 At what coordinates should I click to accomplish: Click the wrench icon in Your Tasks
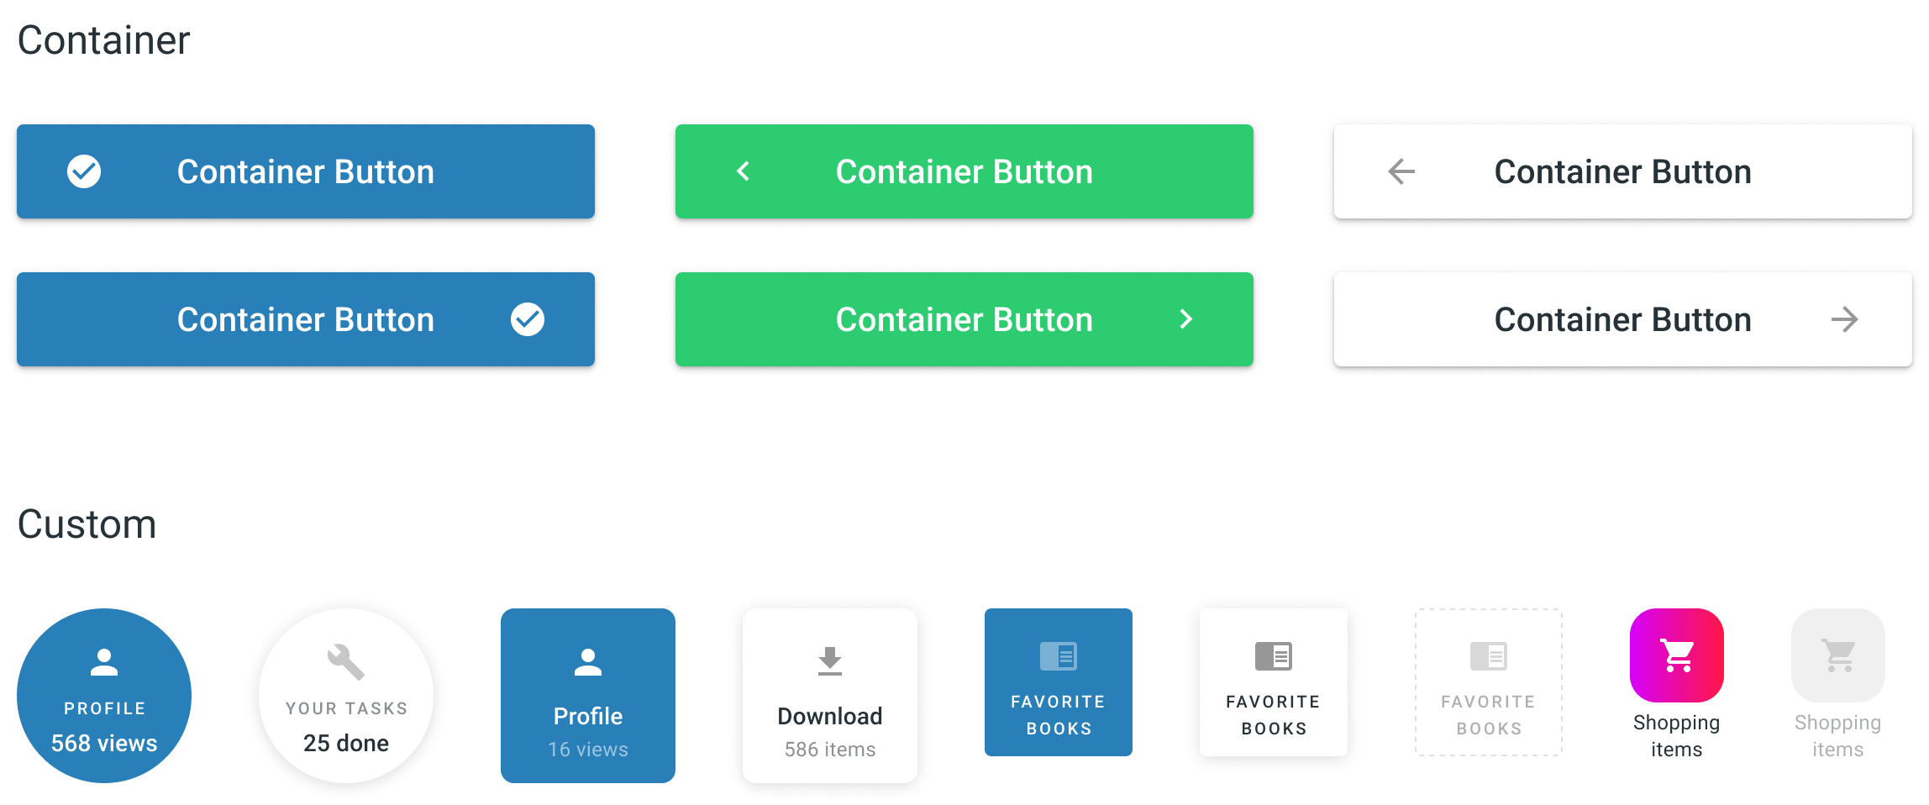click(x=345, y=662)
